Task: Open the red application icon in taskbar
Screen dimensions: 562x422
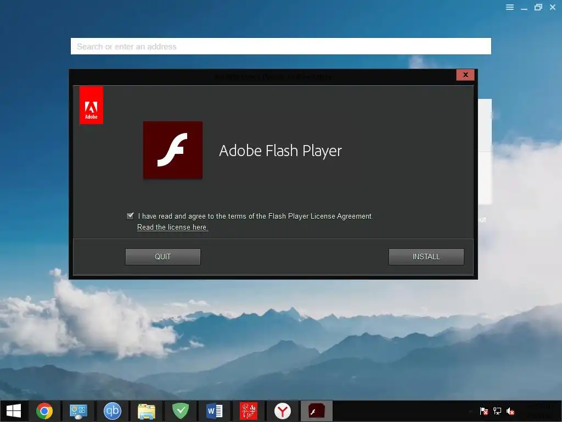Action: tap(249, 411)
